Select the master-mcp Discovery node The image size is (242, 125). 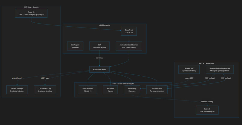click(x=132, y=90)
